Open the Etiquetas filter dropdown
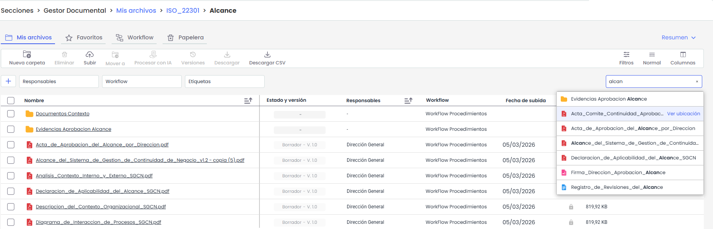 click(224, 82)
